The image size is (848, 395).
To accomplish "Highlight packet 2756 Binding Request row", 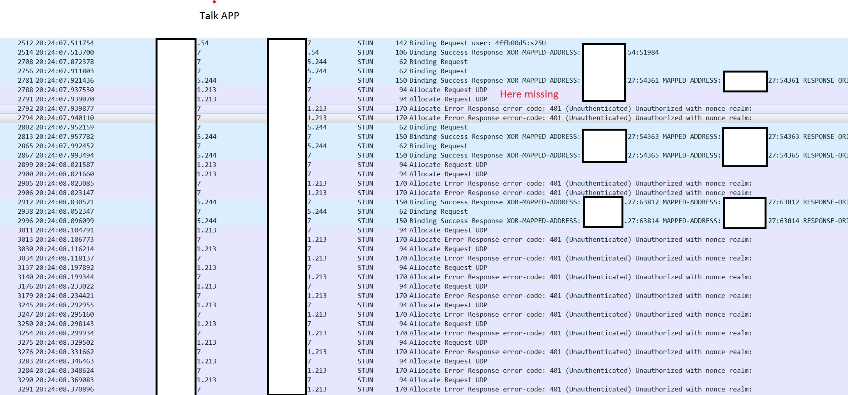I will 424,71.
